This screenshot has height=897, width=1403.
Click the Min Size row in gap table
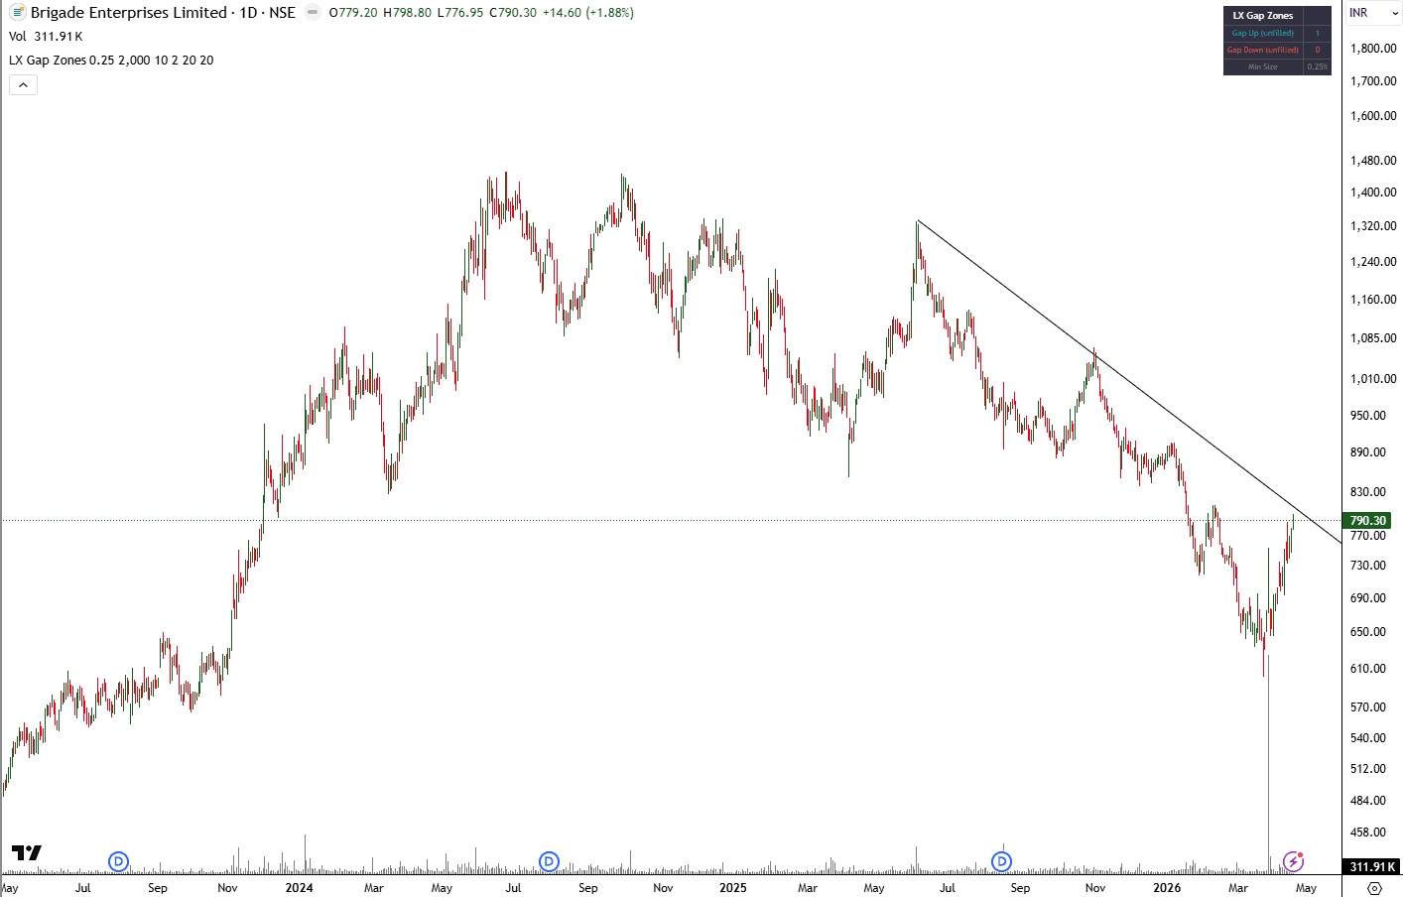click(x=1277, y=67)
